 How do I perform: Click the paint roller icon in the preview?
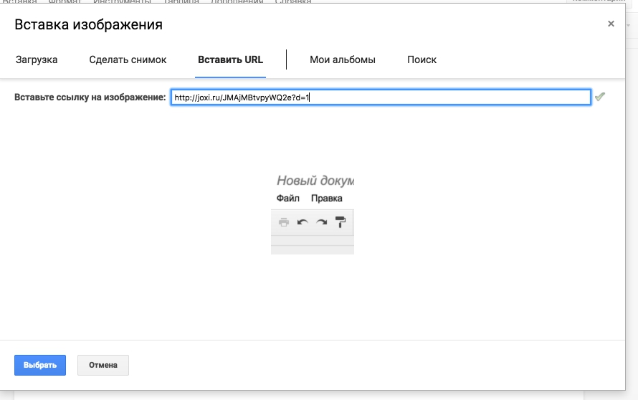pos(341,222)
